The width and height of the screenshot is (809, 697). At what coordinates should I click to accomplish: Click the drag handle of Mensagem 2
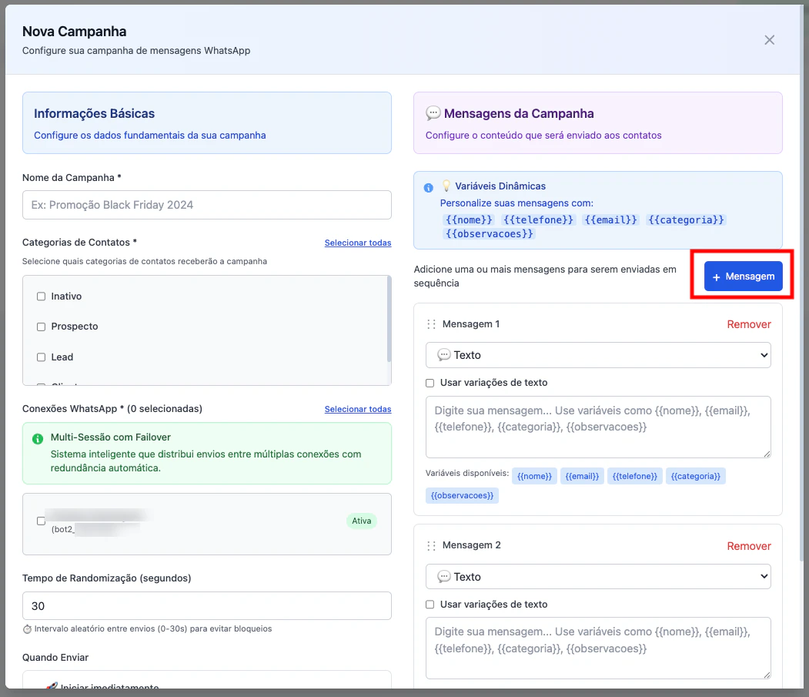(x=431, y=546)
